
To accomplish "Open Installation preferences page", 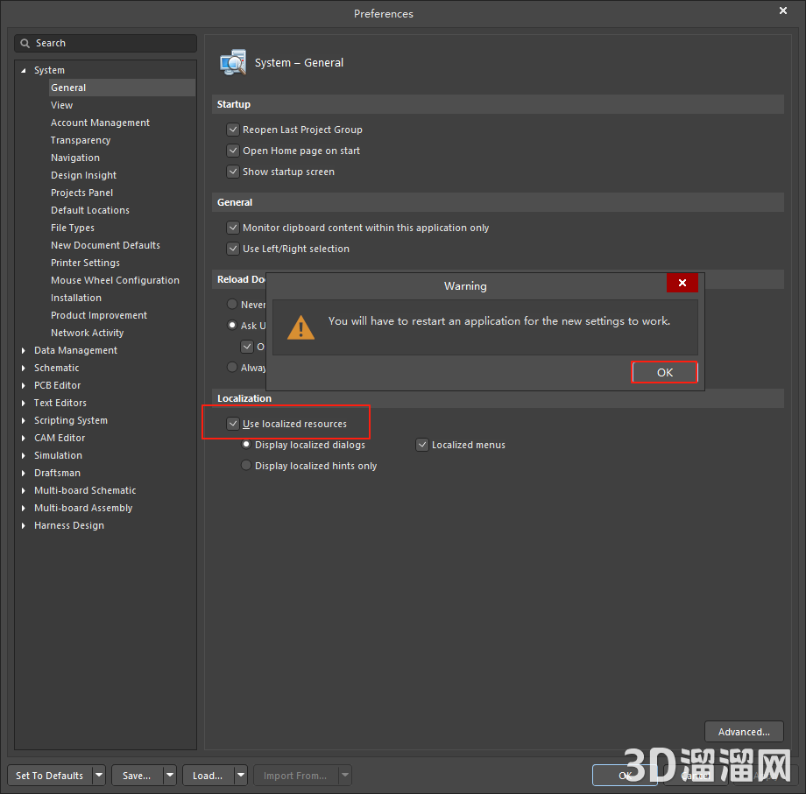I will [76, 298].
